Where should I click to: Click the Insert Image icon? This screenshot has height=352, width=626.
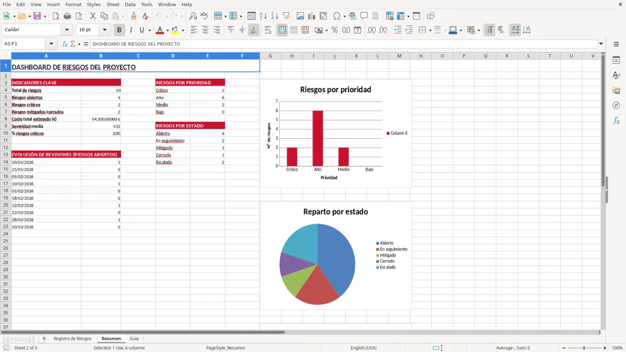(300, 16)
